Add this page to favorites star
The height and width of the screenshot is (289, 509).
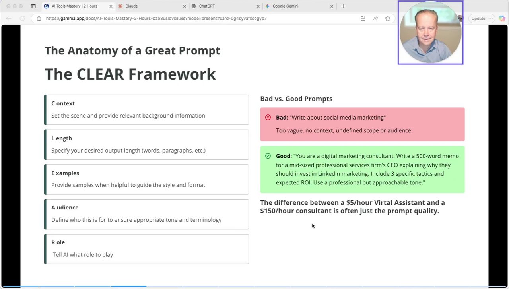[x=388, y=18]
